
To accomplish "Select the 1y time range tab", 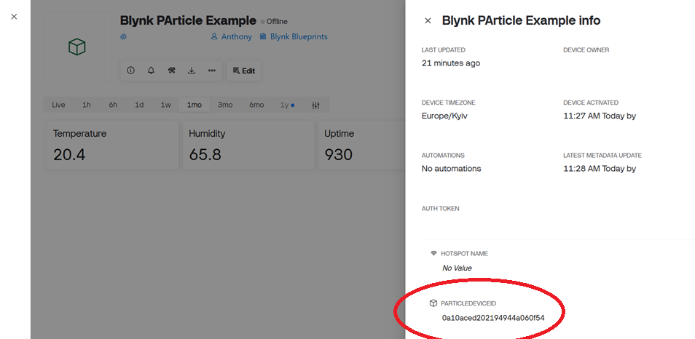I will click(287, 105).
